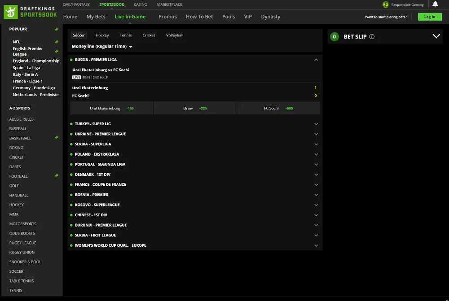Image resolution: width=449 pixels, height=301 pixels.
Task: Go to Home in main navigation
Action: click(70, 17)
